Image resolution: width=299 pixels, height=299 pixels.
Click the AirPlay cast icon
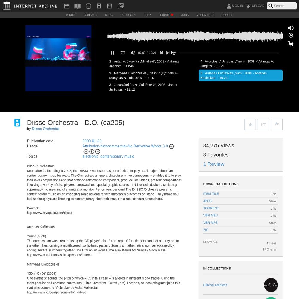pyautogui.click(x=174, y=53)
